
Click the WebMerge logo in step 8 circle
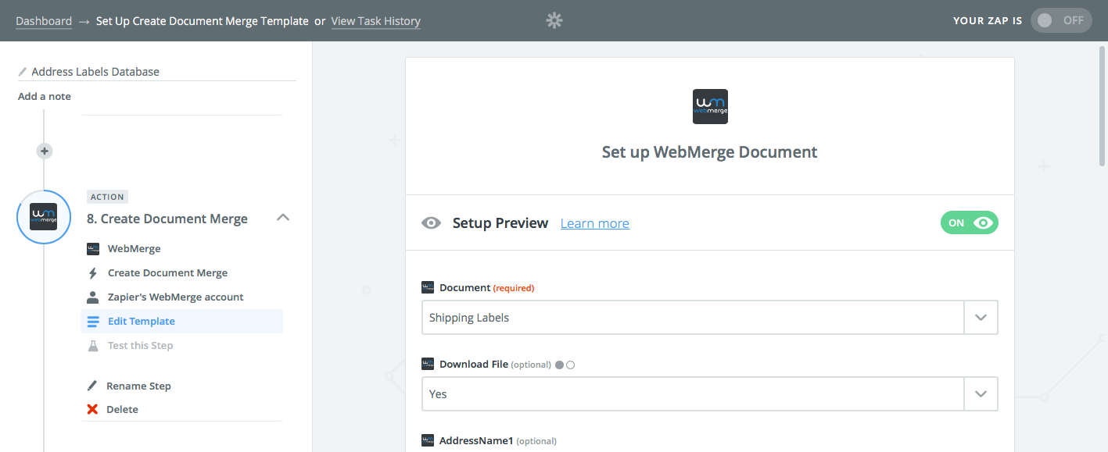44,217
